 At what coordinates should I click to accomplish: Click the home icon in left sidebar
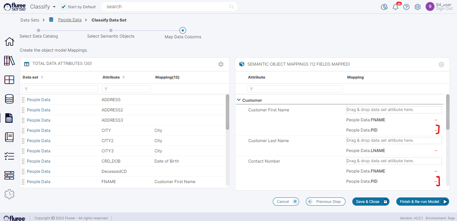(9, 42)
